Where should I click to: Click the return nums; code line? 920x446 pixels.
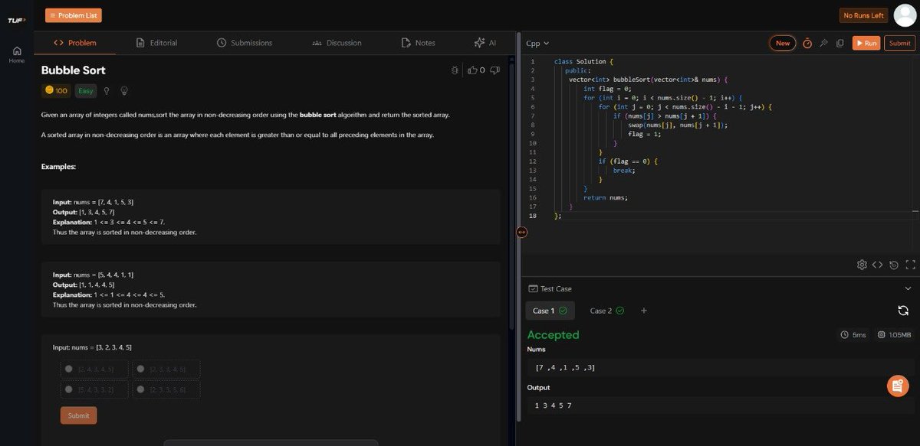click(606, 197)
